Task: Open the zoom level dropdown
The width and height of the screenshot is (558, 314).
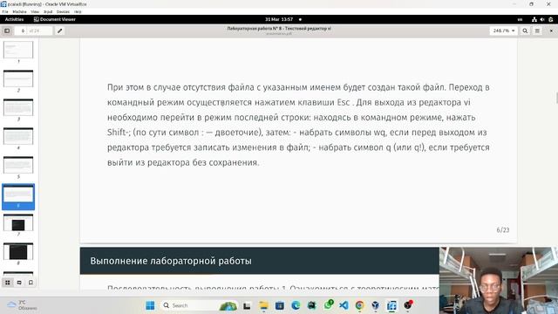Action: click(x=504, y=31)
